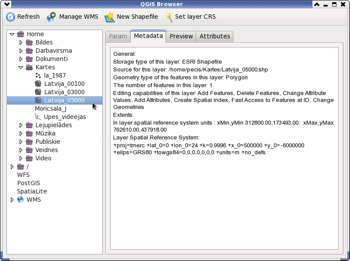Image resolution: width=350 pixels, height=261 pixels.
Task: Select the Latvija_03000 layer
Action: point(64,92)
